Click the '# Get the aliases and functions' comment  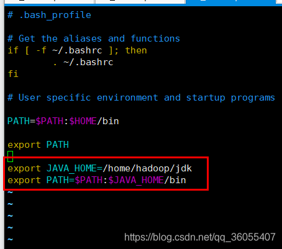click(x=94, y=38)
